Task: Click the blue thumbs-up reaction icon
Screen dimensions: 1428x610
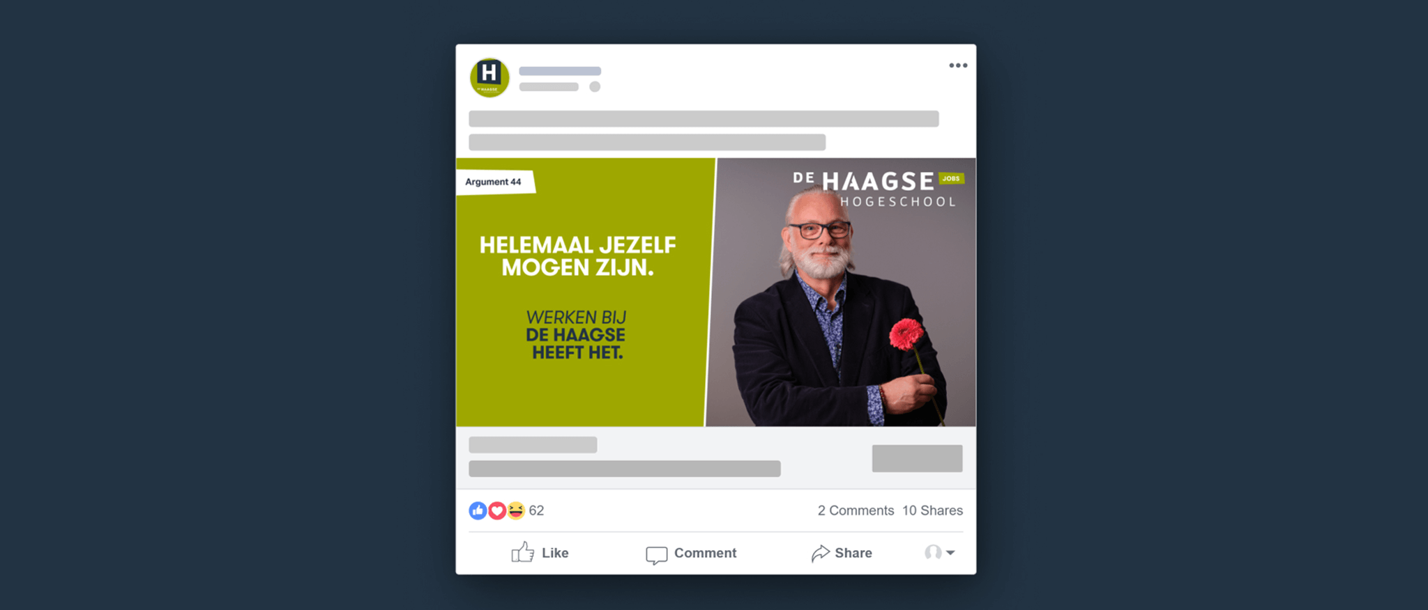Action: (478, 511)
